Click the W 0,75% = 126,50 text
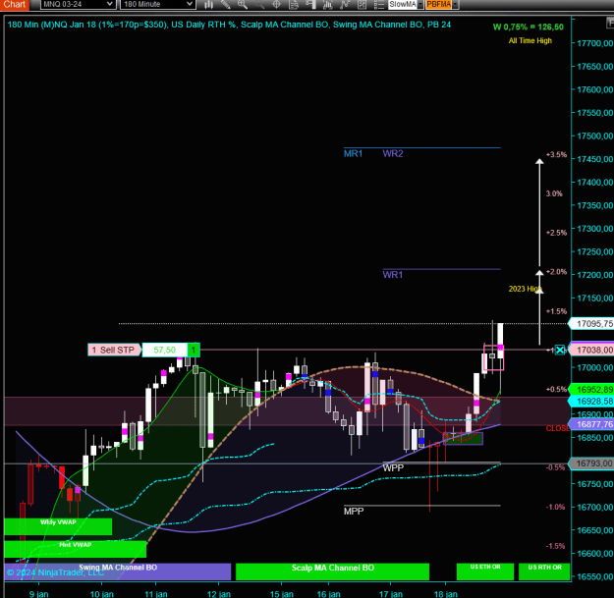Screen dimensions: 614x598 point(529,27)
